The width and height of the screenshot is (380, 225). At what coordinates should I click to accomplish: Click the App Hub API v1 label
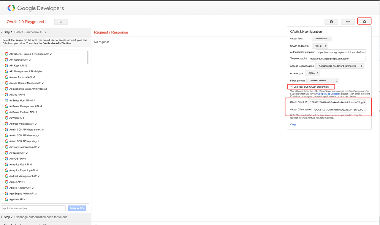(18, 199)
